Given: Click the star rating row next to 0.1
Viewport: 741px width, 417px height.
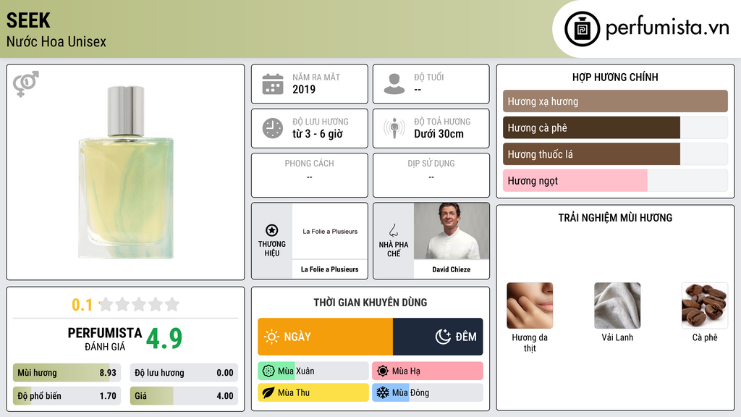Looking at the screenshot, I should pos(139,305).
